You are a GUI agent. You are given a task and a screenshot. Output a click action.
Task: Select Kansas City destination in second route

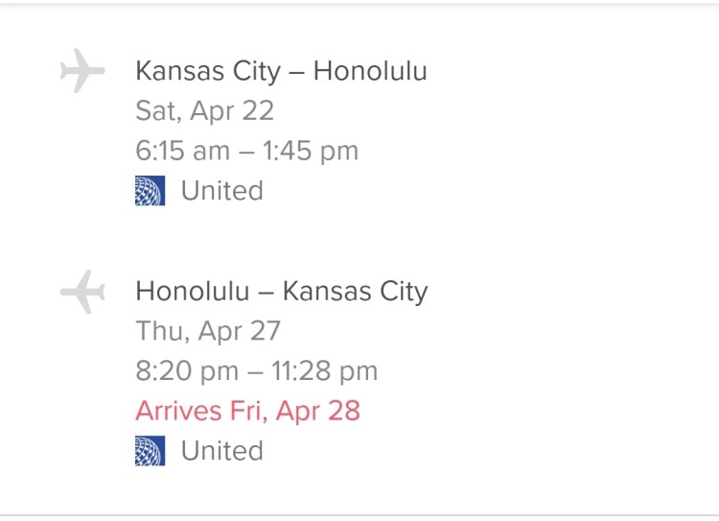[x=358, y=292]
